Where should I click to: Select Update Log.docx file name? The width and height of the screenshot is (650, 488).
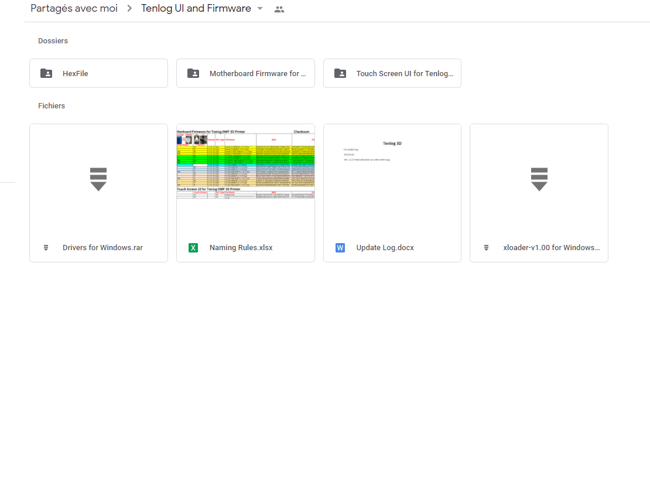click(385, 248)
